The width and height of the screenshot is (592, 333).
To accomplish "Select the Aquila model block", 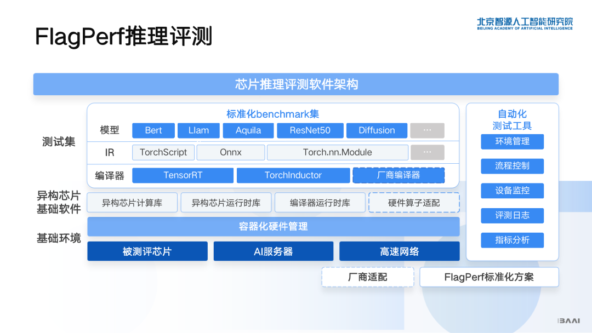I will pos(248,130).
